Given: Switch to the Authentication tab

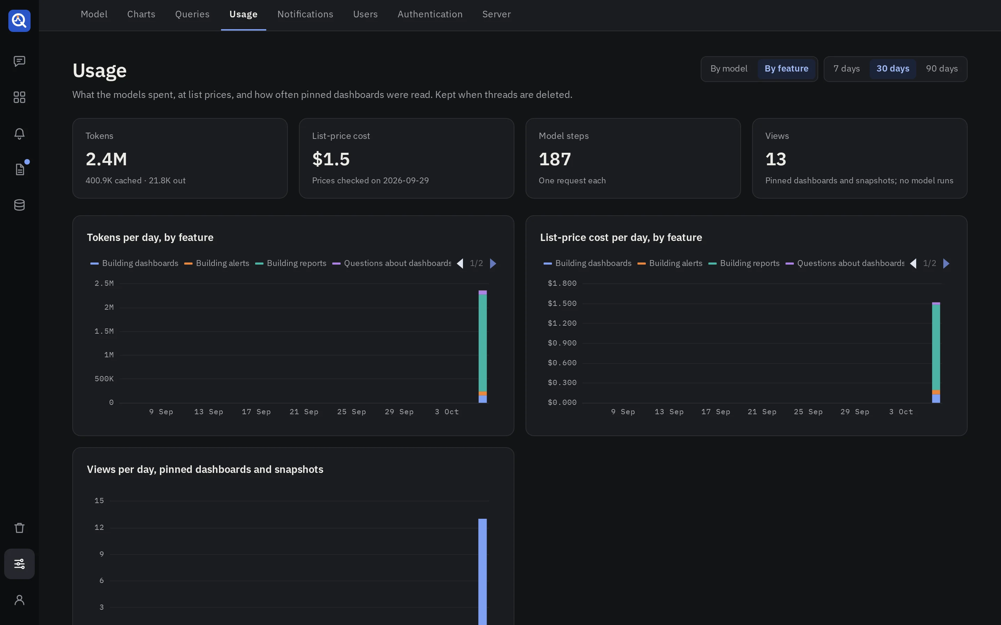Looking at the screenshot, I should tap(430, 15).
